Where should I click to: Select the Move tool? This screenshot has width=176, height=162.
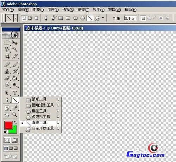pyautogui.click(x=15, y=43)
